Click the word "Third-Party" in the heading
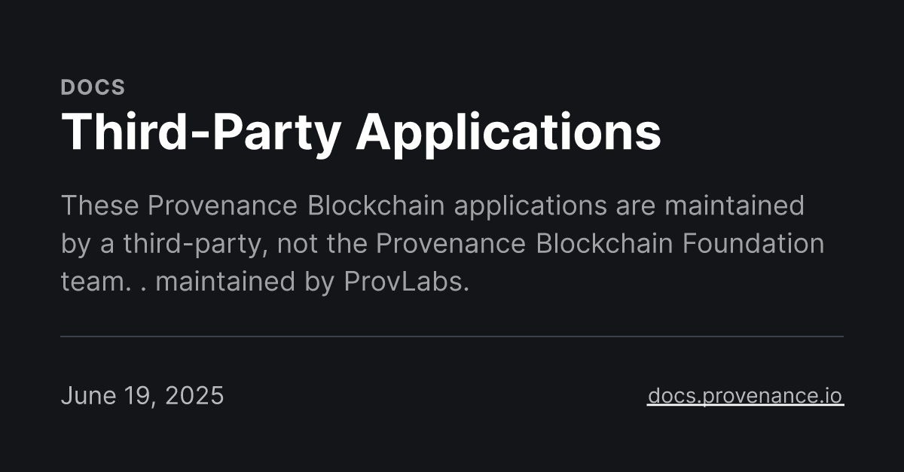This screenshot has width=904, height=472. click(x=201, y=132)
